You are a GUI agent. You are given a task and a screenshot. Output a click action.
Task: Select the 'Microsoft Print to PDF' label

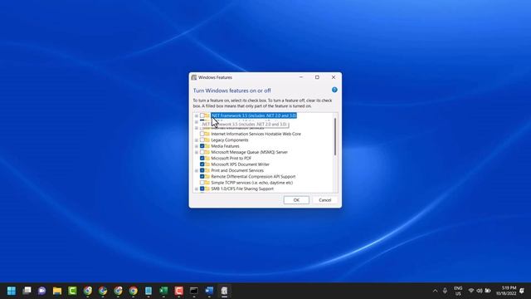pos(231,159)
